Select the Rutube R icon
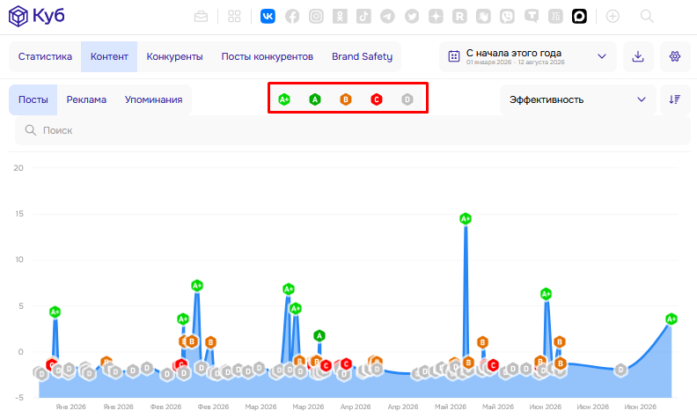 pos(459,17)
